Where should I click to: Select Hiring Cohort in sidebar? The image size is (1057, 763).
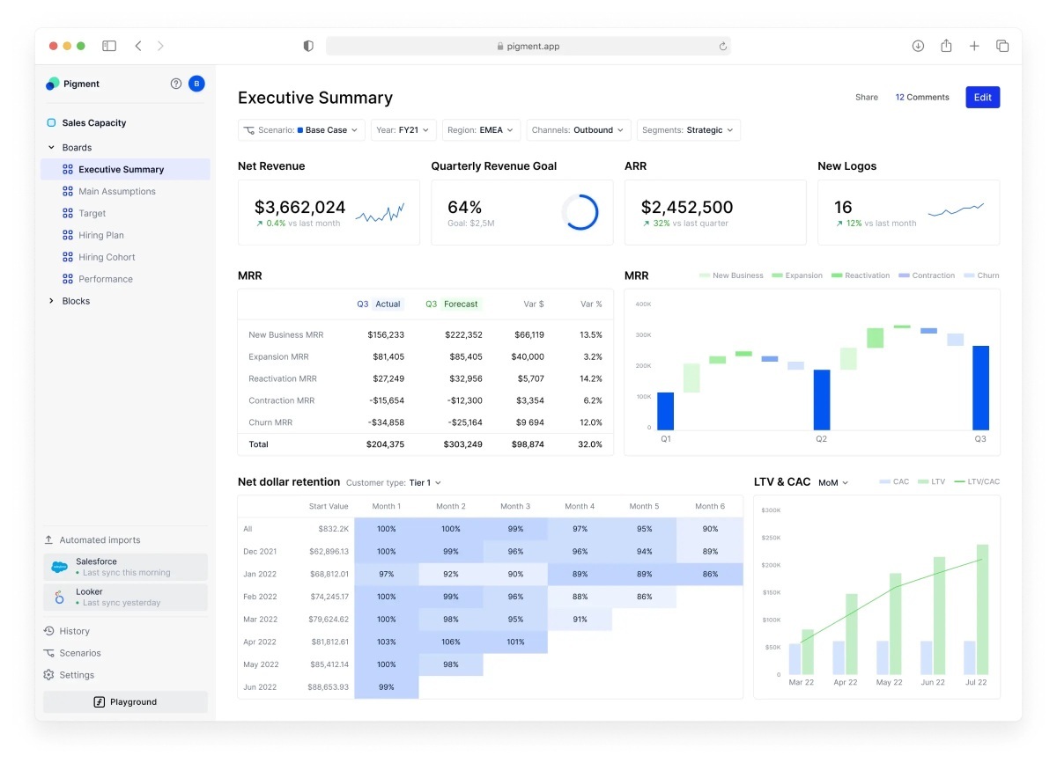(107, 257)
